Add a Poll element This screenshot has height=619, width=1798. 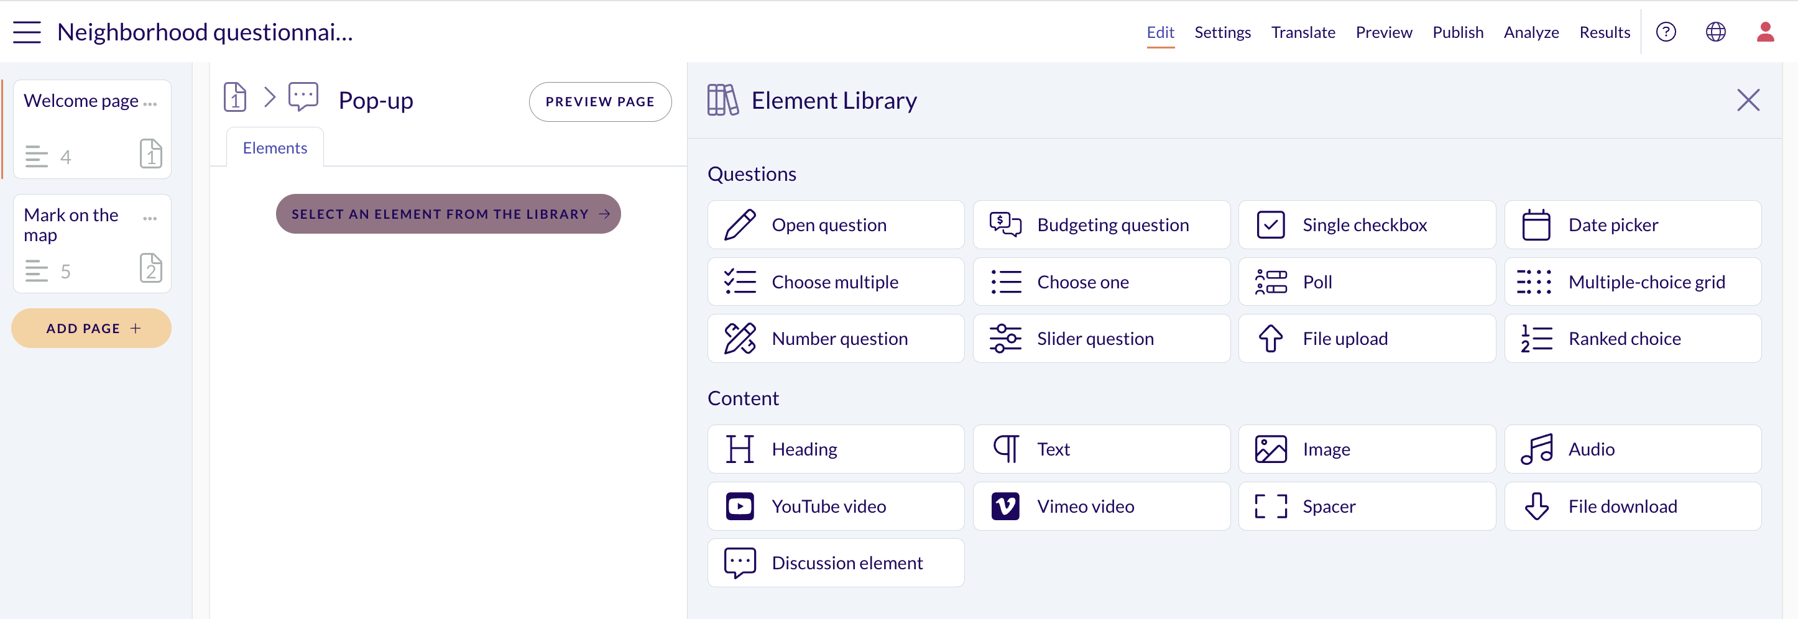(1367, 282)
